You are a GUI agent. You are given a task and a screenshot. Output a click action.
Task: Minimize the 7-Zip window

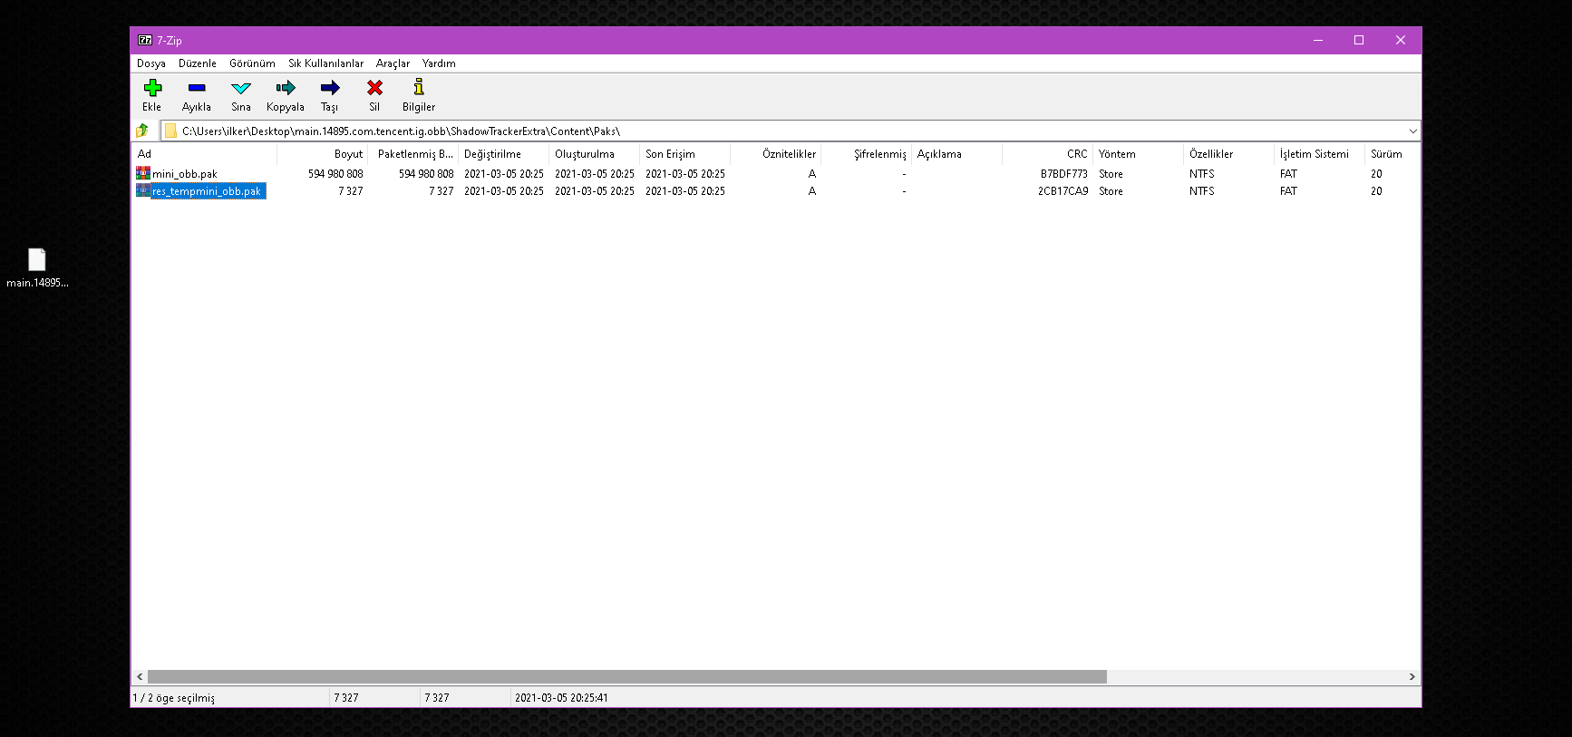tap(1318, 40)
